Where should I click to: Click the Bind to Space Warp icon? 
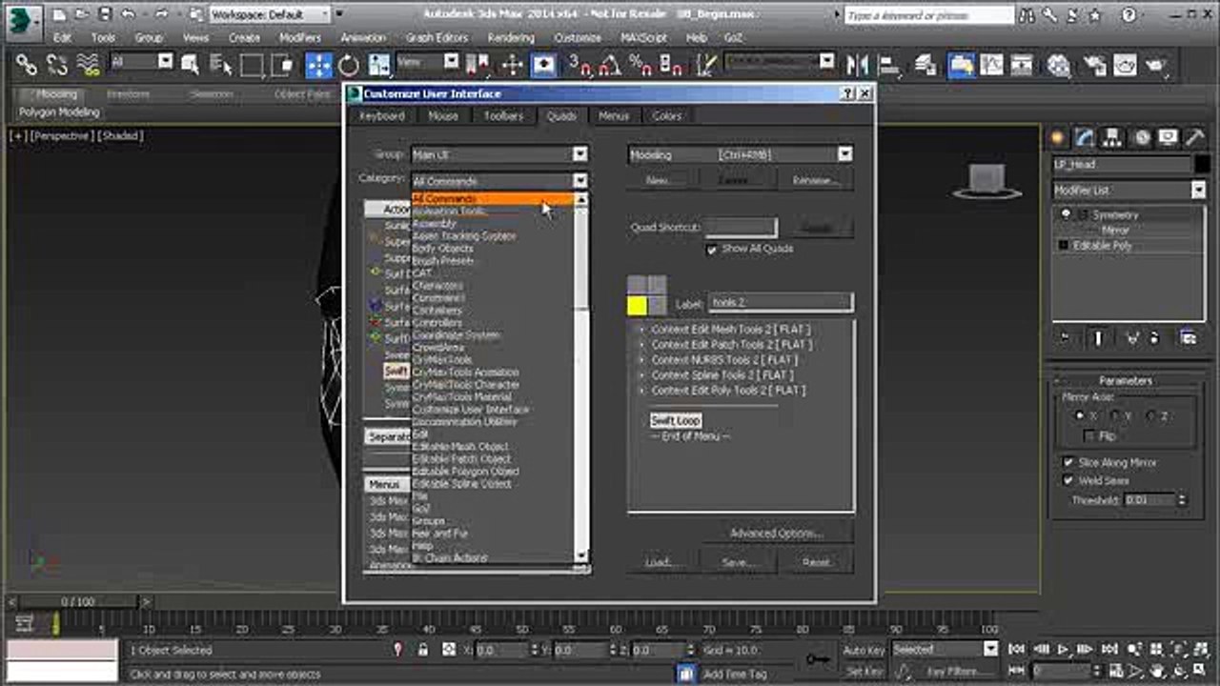[x=88, y=65]
